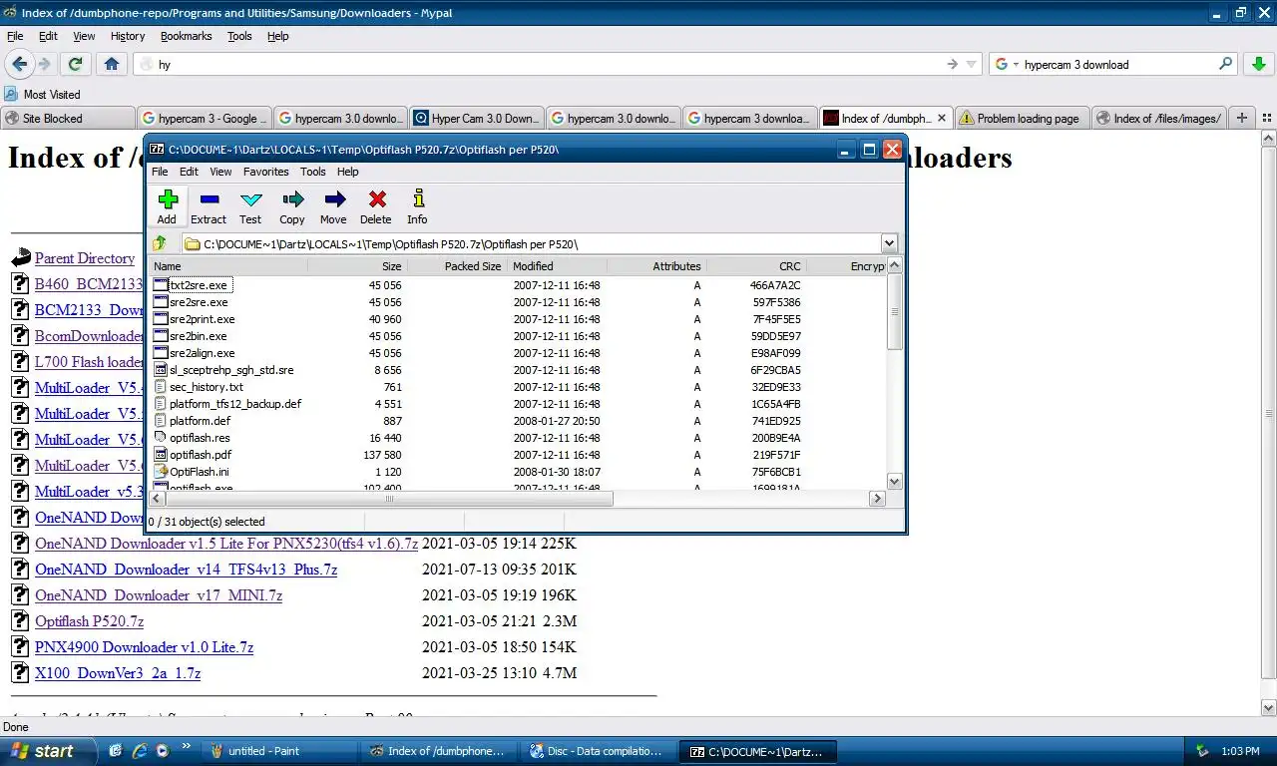1277x766 pixels.
Task: Click the Windows start button
Action: [x=49, y=751]
